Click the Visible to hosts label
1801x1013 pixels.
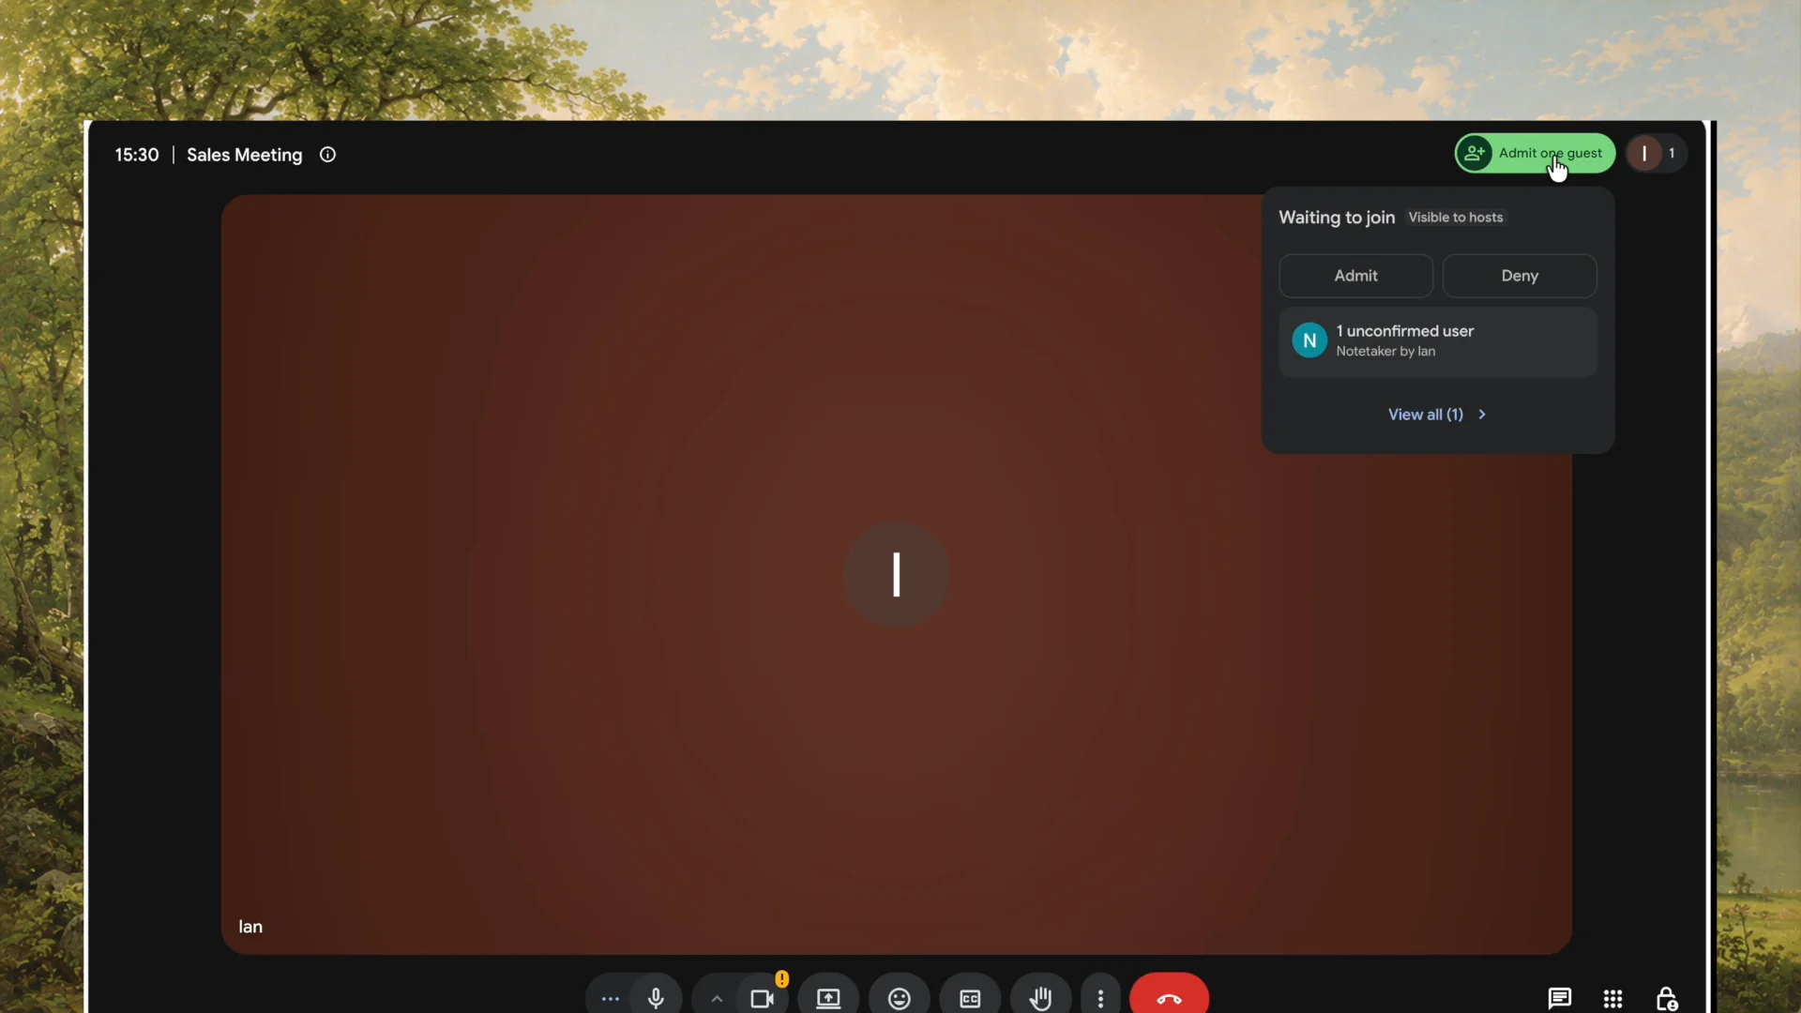point(1455,218)
